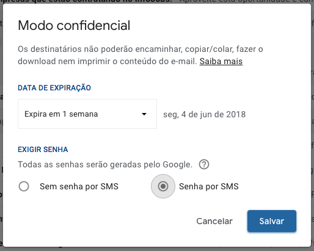Click the 'DATA DE EXPIRAÇÃO' section heading

(x=54, y=88)
